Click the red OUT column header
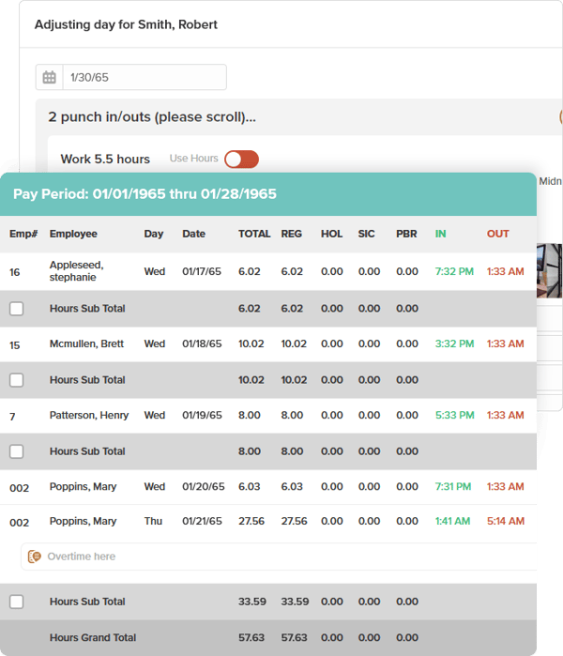Viewport: 563px width, 656px height. click(497, 234)
